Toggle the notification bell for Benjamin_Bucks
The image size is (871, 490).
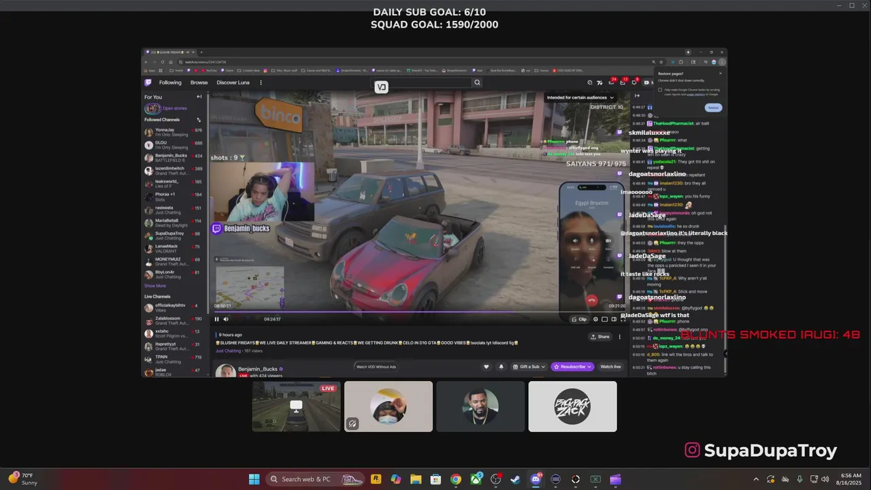[502, 367]
